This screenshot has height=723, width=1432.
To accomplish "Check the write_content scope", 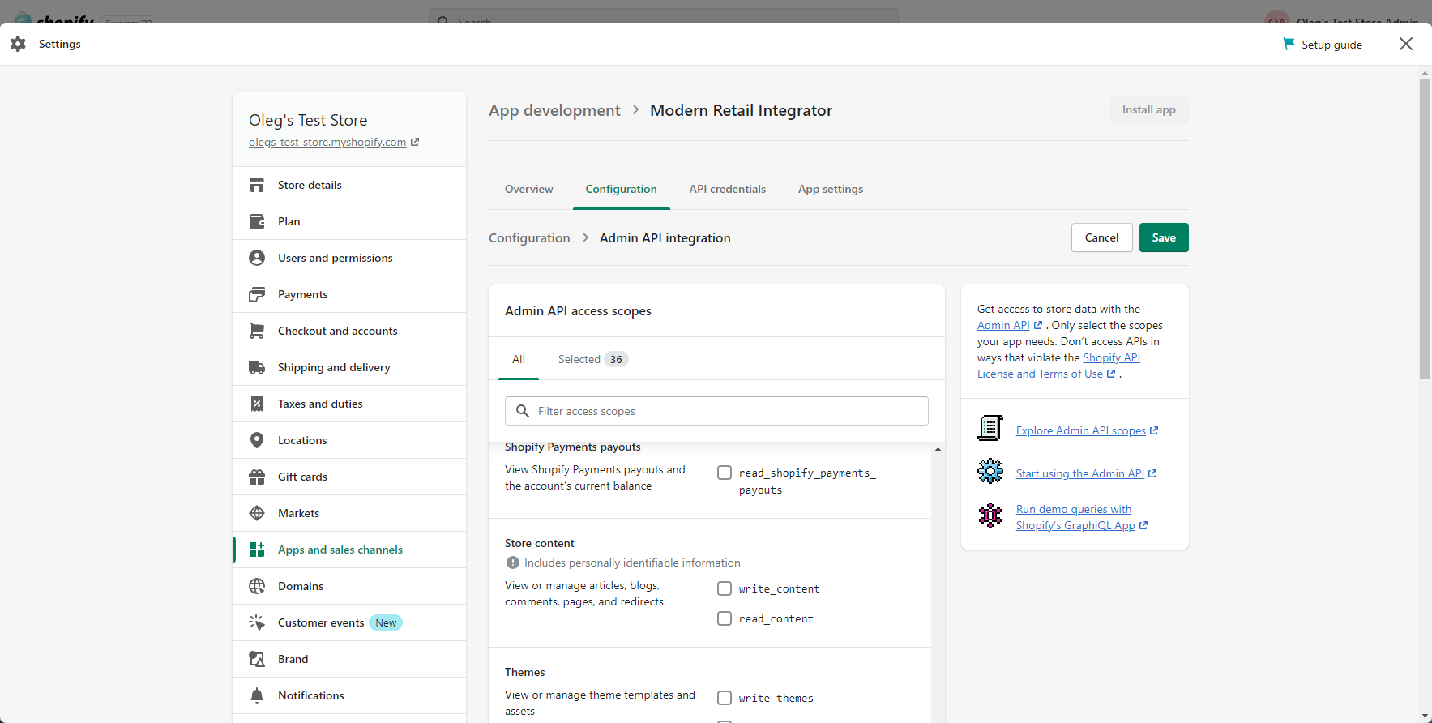I will tap(725, 588).
